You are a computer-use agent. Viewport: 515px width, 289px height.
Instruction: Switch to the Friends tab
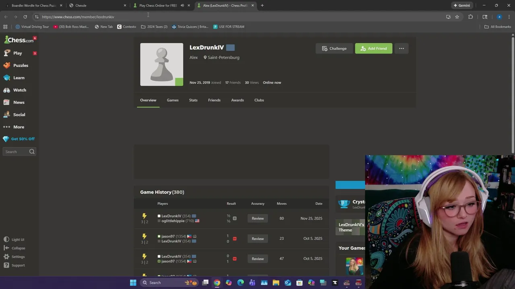[x=214, y=100]
